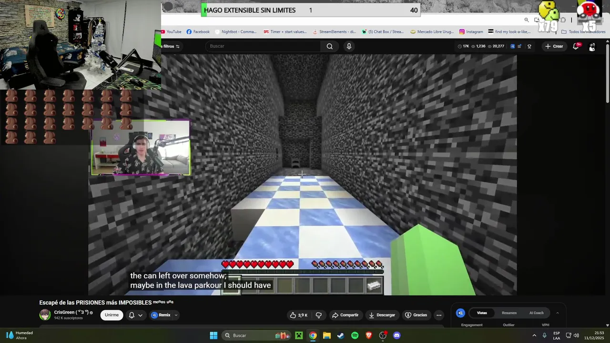Viewport: 610px width, 343px height.
Task: Toggle volume speaker icon in tray
Action: 576,335
